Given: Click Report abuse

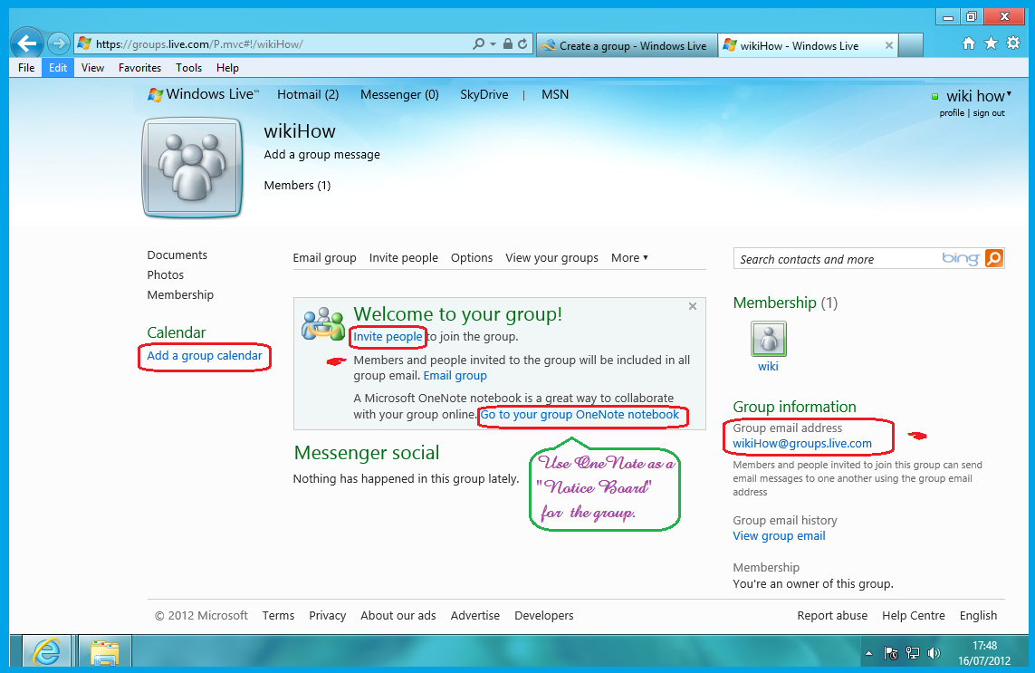Looking at the screenshot, I should click(x=832, y=616).
